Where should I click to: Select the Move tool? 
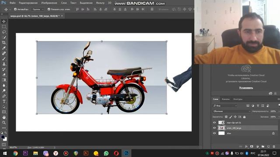click(4, 21)
